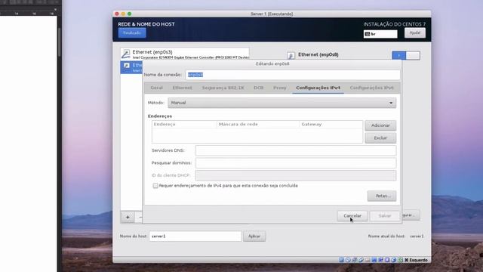Viewport: 483px width, 272px height.
Task: Click selected Ethernet adapter icon in list
Action: tap(127, 66)
